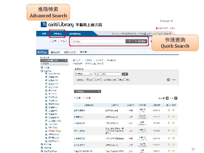Go to previous results page arrow
This screenshot has height=153, width=204.
click(167, 98)
